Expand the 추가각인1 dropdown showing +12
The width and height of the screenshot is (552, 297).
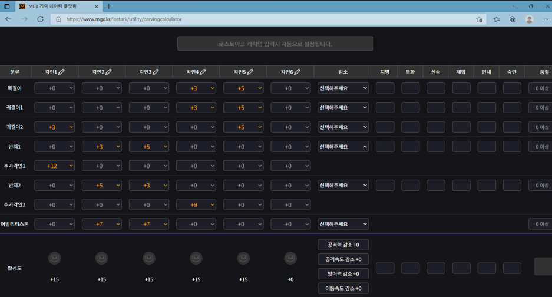(x=54, y=166)
